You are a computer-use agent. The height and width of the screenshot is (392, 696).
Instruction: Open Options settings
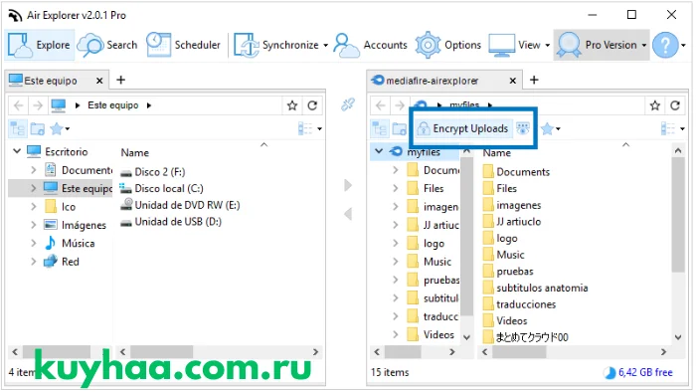pyautogui.click(x=448, y=45)
